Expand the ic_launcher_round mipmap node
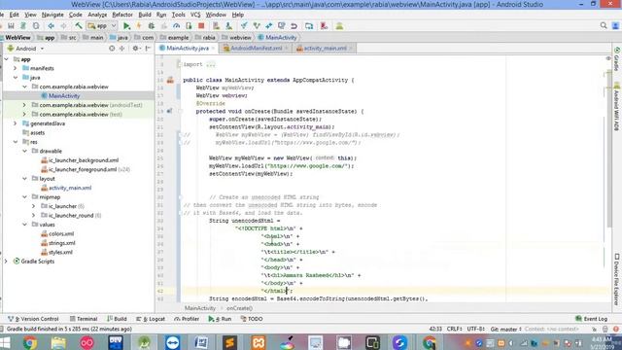The height and width of the screenshot is (350, 622). (x=34, y=216)
